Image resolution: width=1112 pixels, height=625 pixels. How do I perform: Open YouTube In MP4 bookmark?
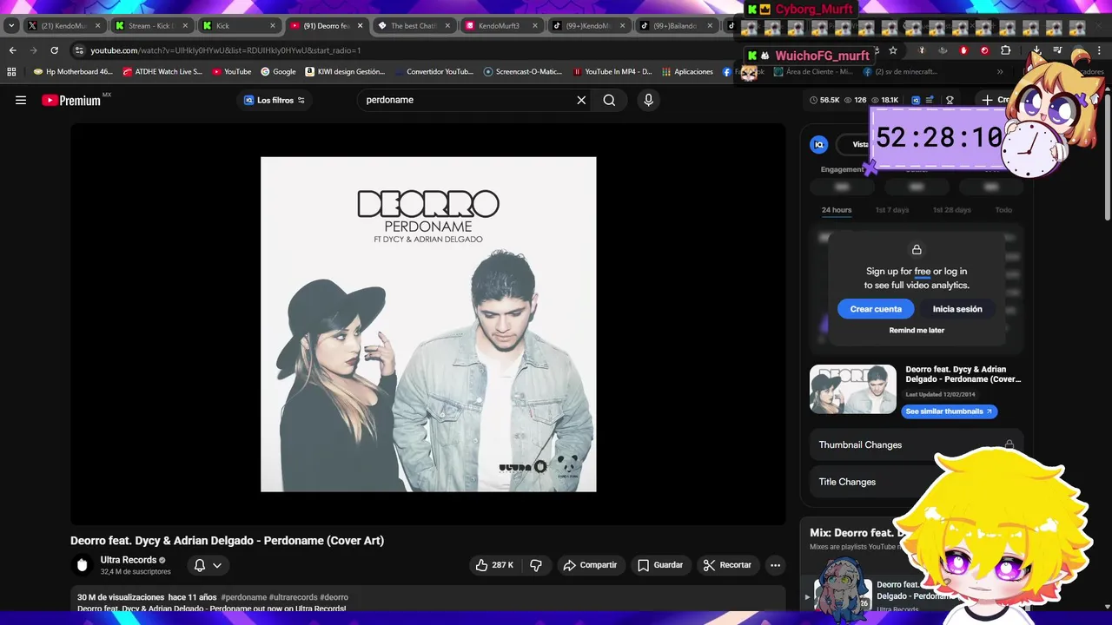[612, 72]
